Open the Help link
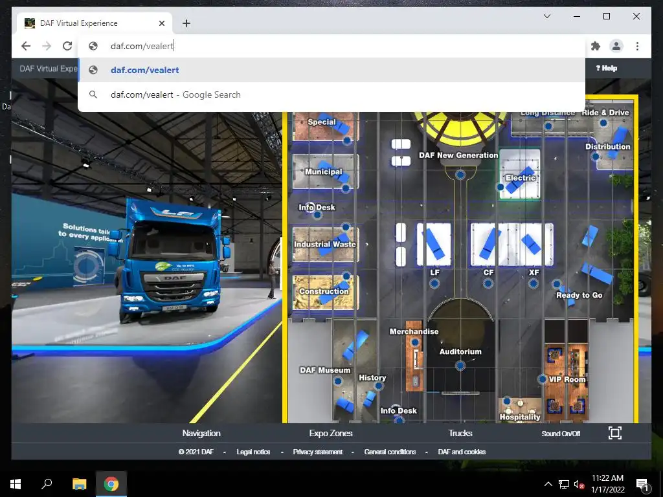Screen dimensions: 663x497 (x=606, y=68)
